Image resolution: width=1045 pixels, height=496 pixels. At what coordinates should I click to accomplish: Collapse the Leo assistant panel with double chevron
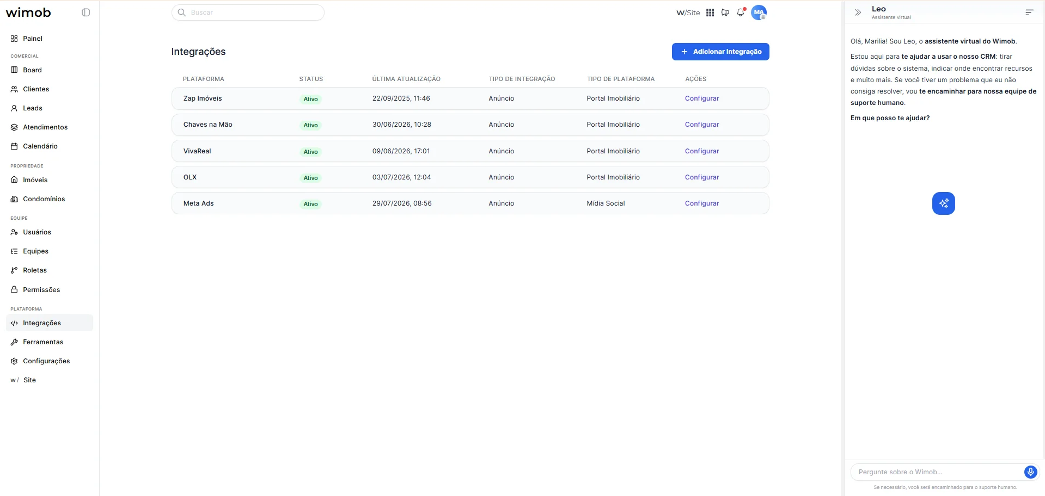click(858, 13)
